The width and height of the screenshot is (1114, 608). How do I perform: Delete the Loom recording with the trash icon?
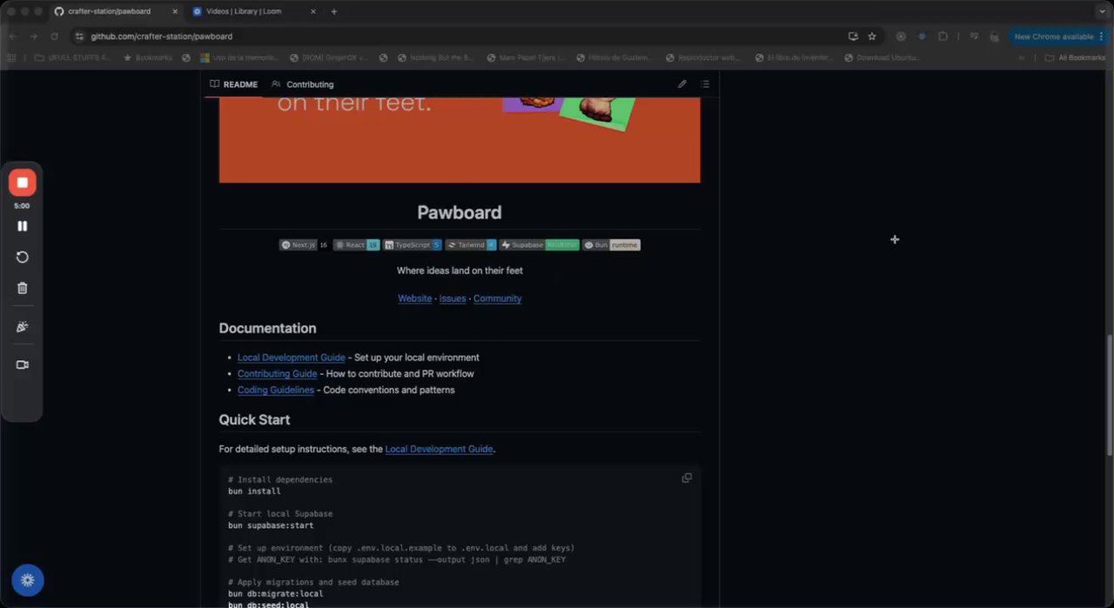(x=23, y=288)
